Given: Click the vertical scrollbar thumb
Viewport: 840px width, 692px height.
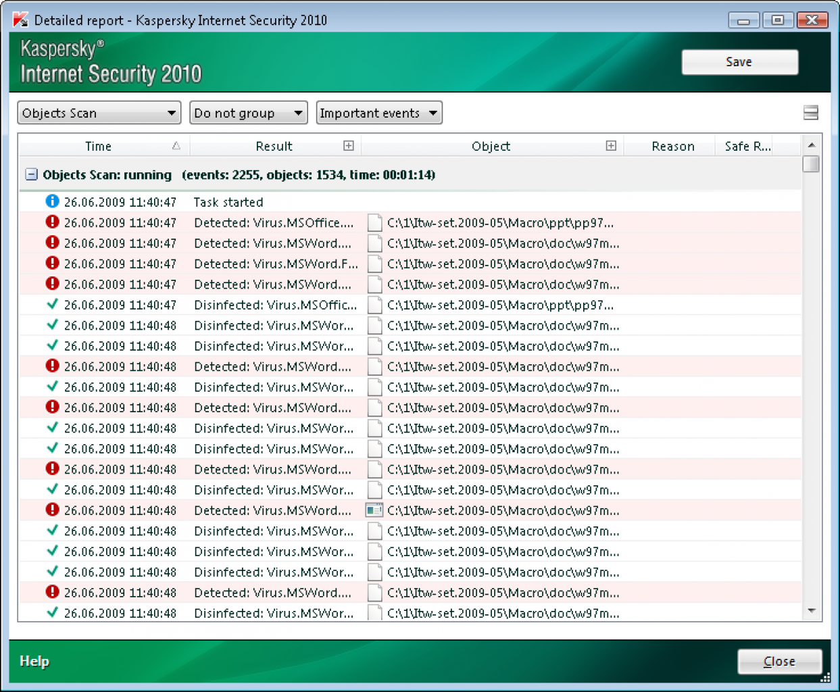Looking at the screenshot, I should pyautogui.click(x=812, y=164).
